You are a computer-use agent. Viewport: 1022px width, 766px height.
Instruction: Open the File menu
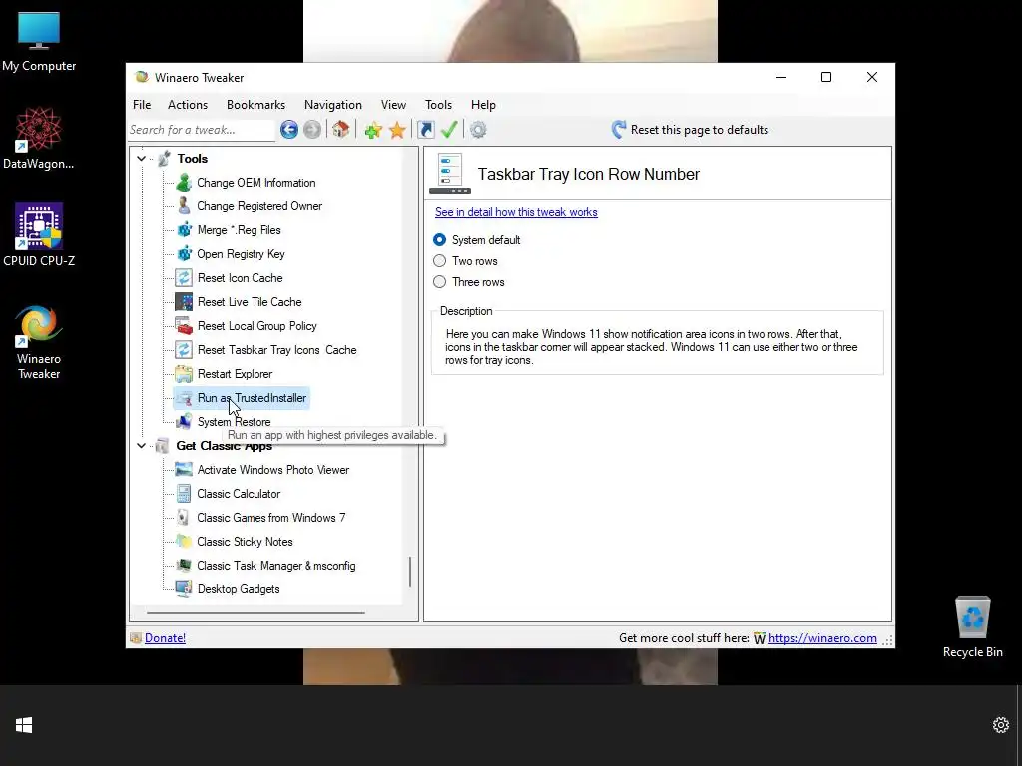click(142, 104)
